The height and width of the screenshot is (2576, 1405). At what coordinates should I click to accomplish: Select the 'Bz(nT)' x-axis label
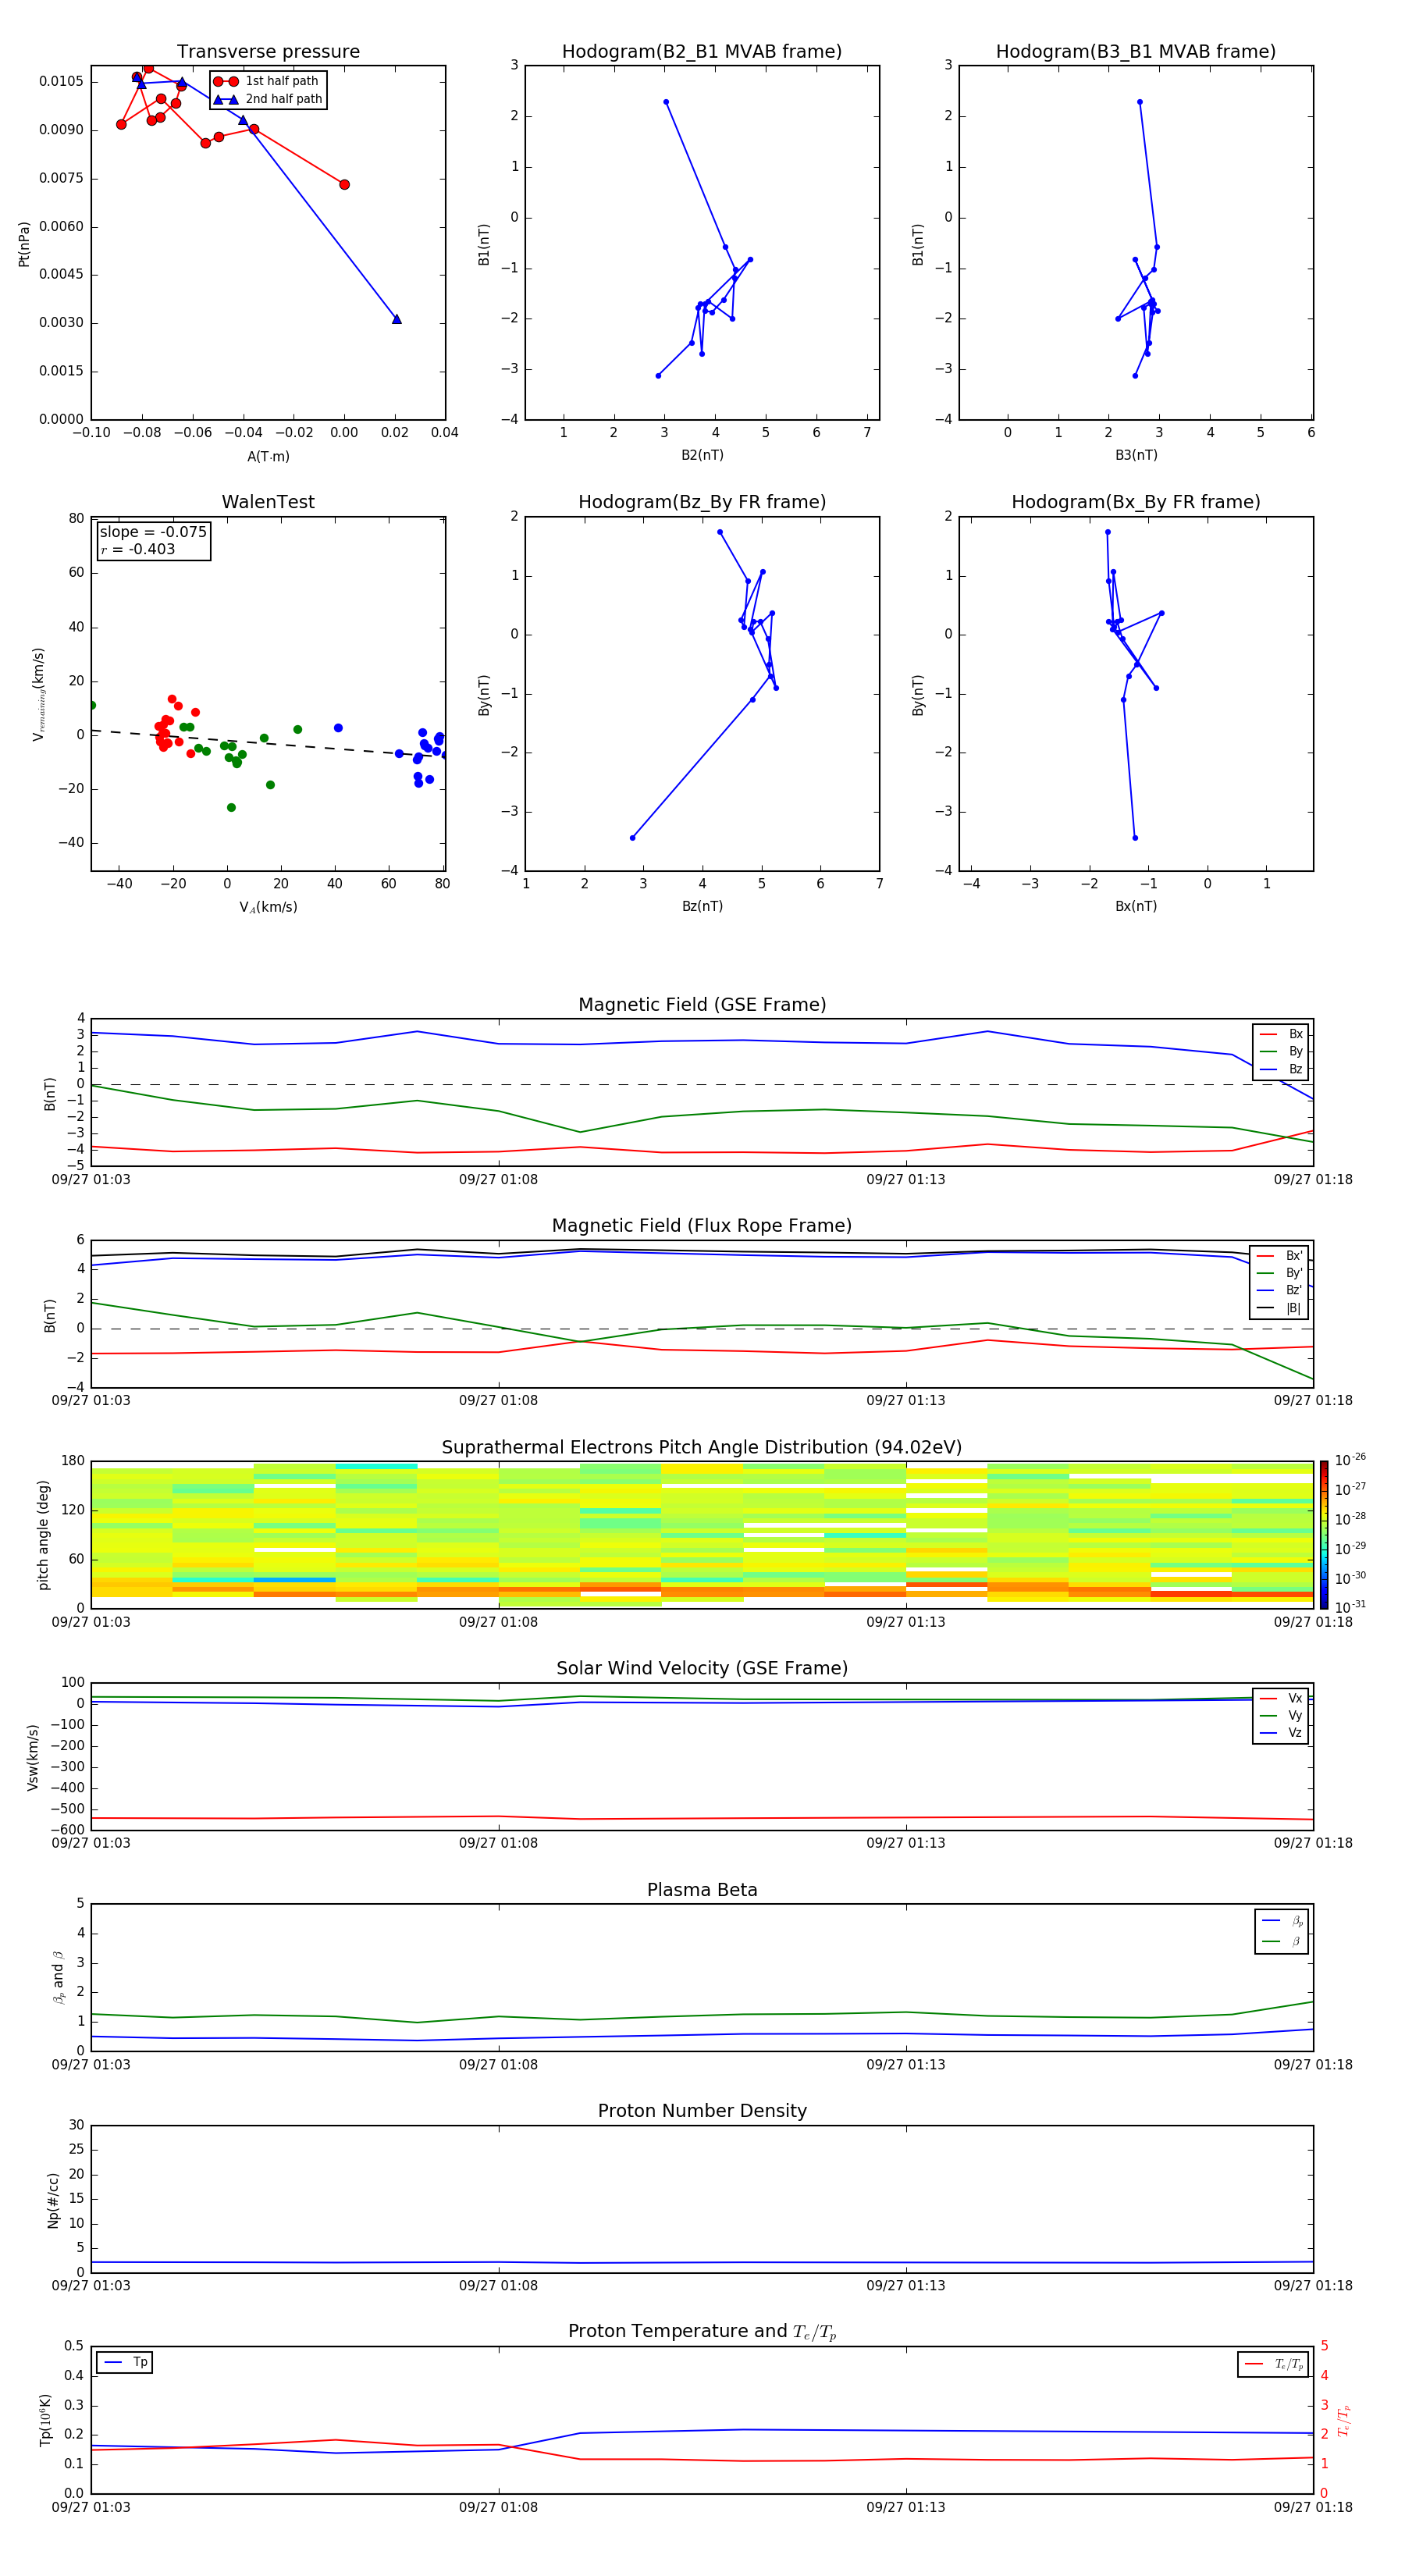pyautogui.click(x=702, y=906)
